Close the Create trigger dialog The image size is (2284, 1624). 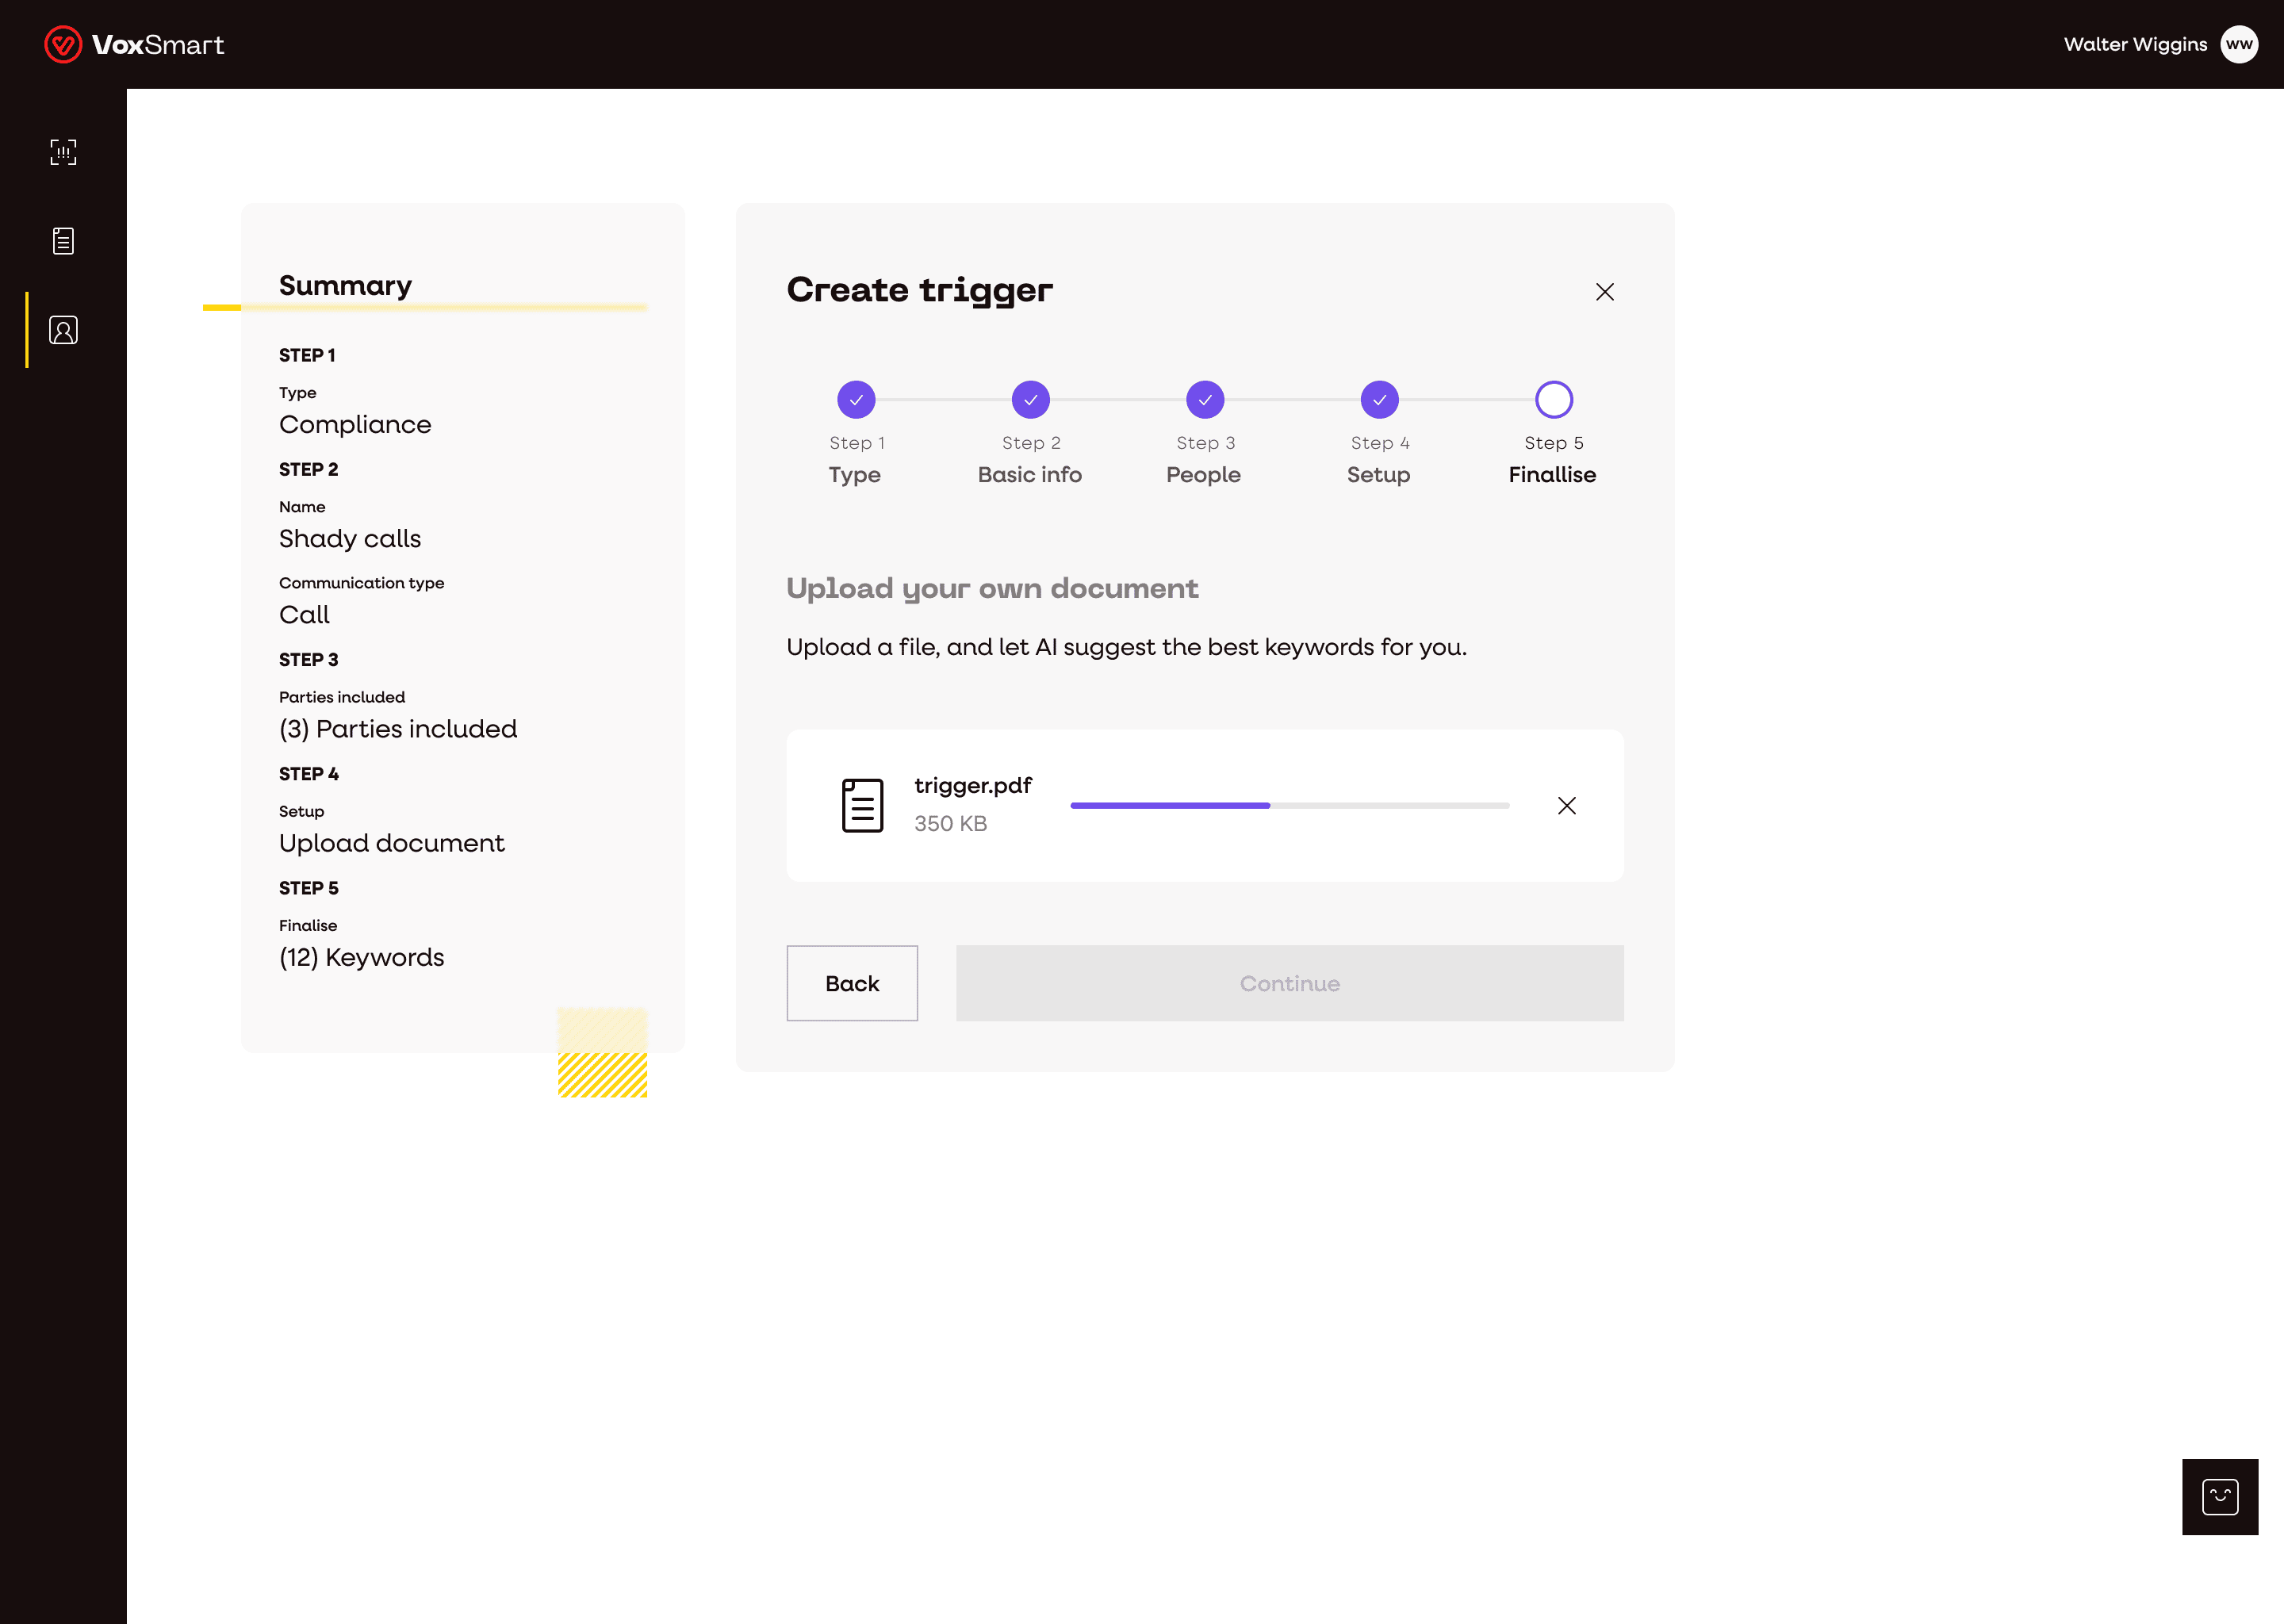(x=1604, y=292)
